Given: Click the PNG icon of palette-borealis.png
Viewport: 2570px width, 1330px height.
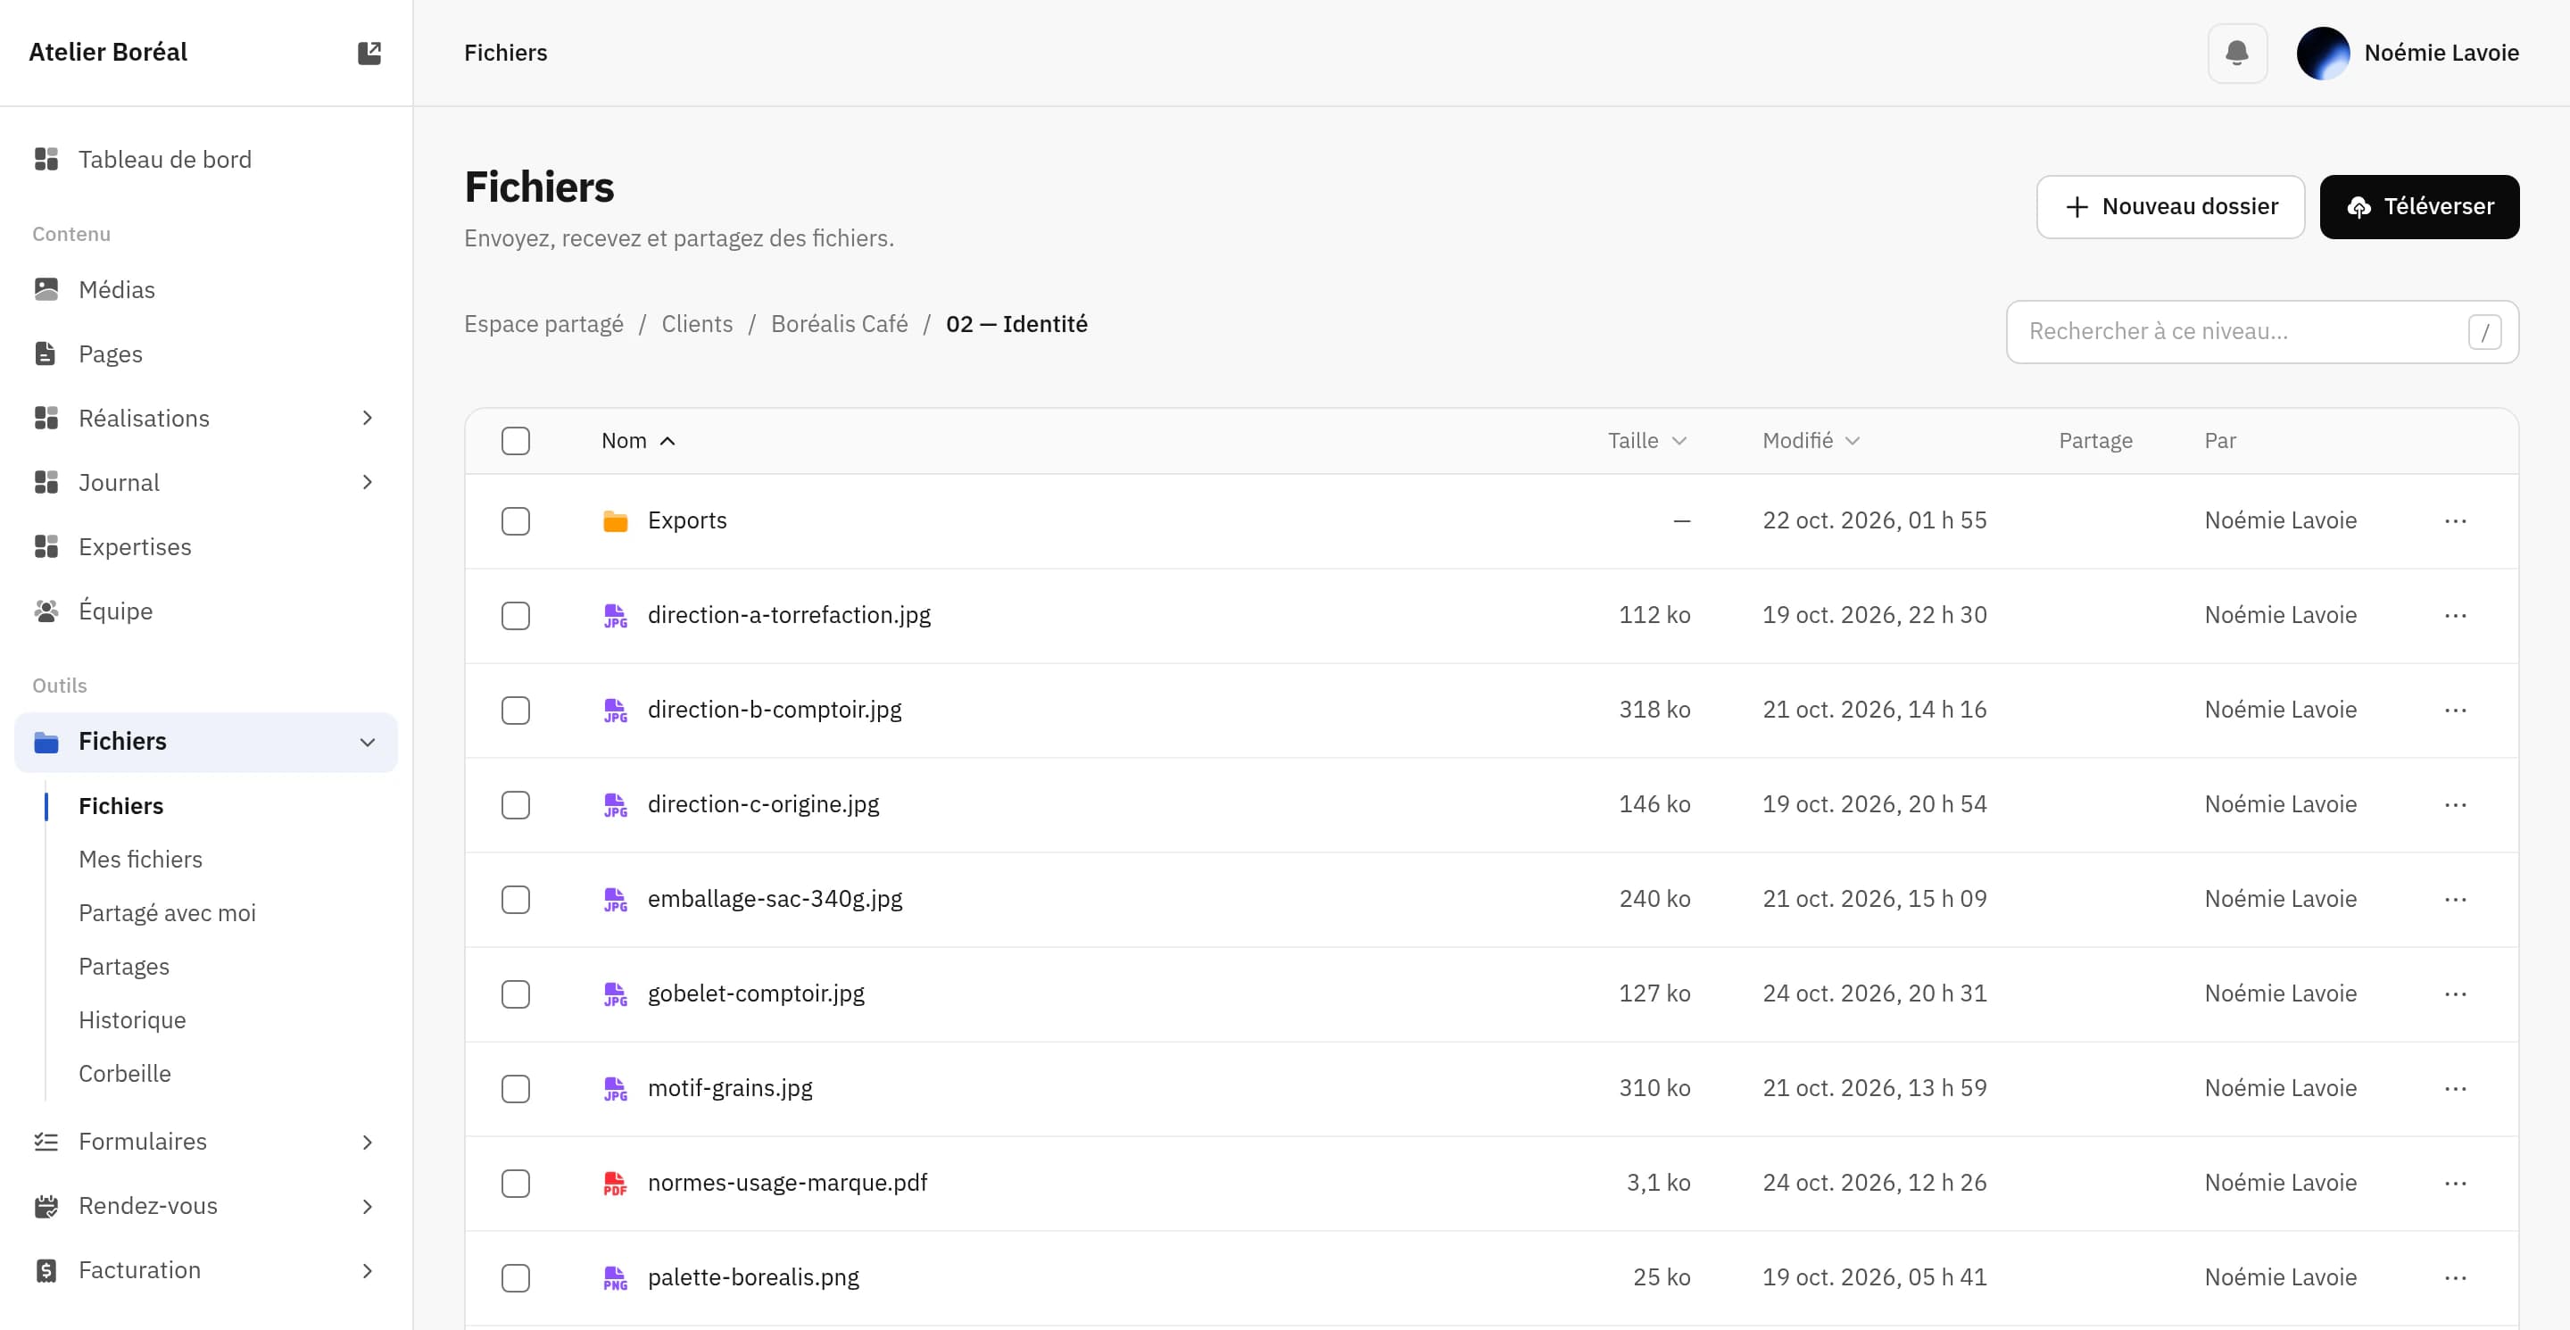Looking at the screenshot, I should [x=616, y=1278].
